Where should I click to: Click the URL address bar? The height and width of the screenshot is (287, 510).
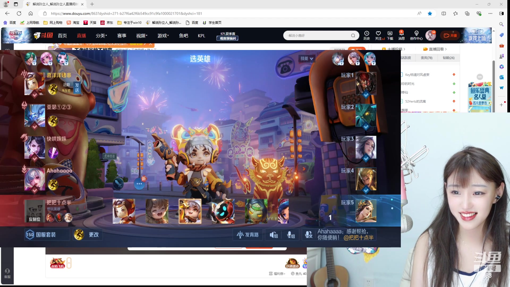click(x=231, y=14)
